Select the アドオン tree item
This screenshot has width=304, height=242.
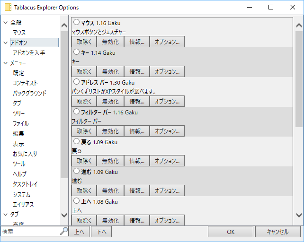coord(34,43)
